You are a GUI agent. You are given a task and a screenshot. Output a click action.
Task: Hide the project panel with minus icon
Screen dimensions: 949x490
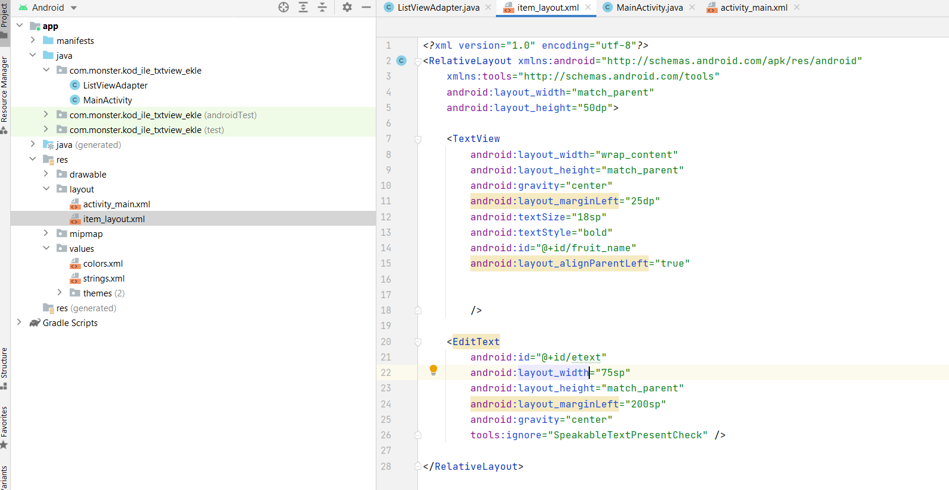[x=366, y=7]
